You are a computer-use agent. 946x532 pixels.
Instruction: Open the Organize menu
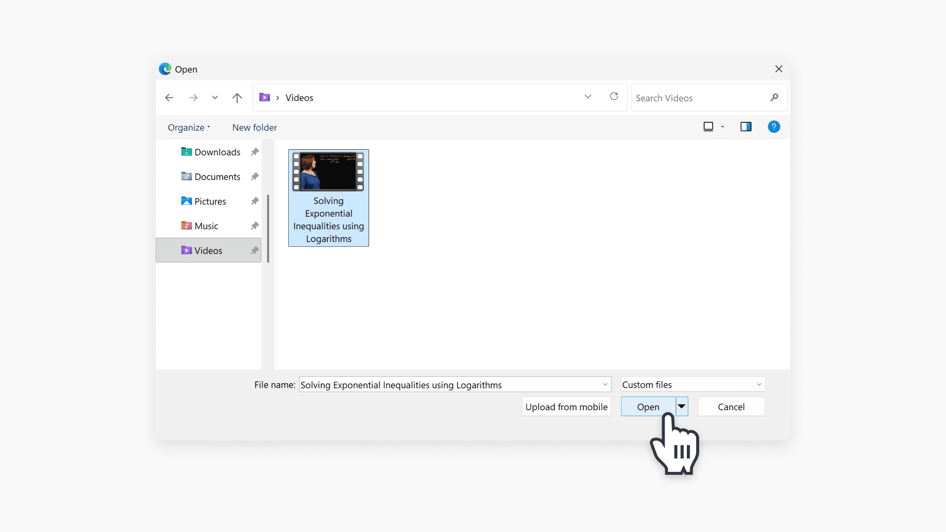click(x=189, y=127)
